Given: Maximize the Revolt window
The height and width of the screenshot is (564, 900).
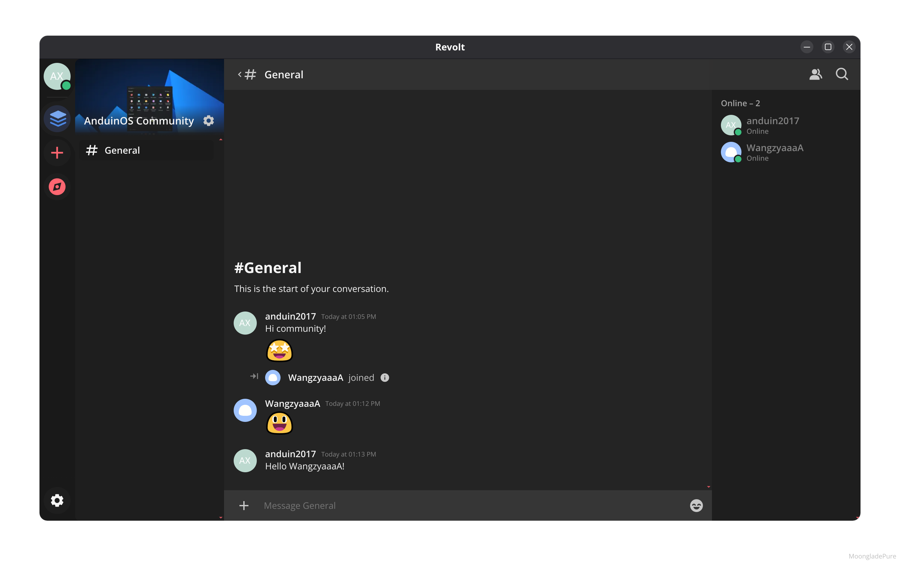Looking at the screenshot, I should coord(828,47).
